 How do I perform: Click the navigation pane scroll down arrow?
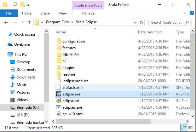click(47, 121)
